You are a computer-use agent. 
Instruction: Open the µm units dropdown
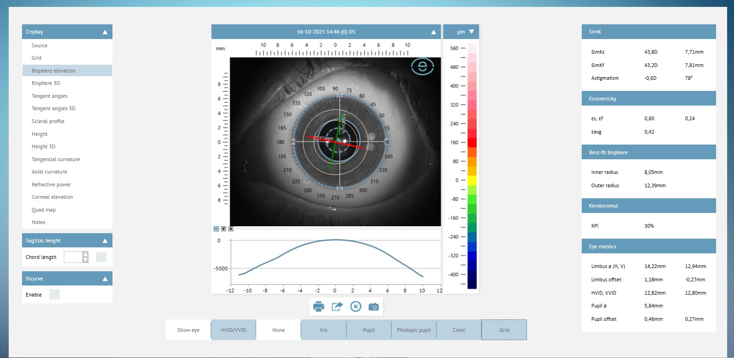(471, 32)
